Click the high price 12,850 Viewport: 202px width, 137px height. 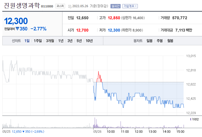coord(114,18)
